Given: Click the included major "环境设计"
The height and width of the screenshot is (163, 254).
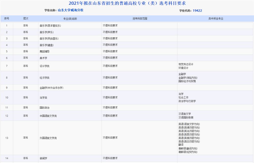Looking at the screenshot, I should [183, 68].
